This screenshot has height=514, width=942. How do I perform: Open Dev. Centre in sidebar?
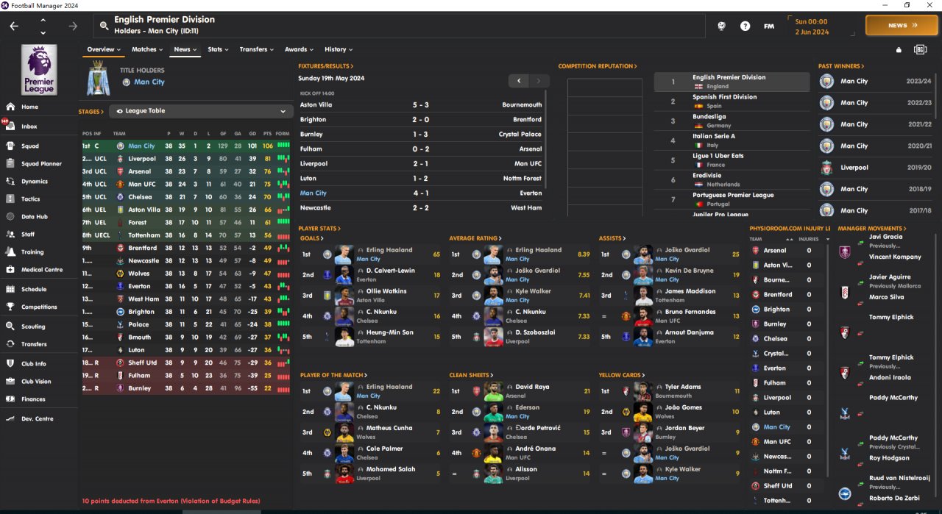[x=37, y=419]
